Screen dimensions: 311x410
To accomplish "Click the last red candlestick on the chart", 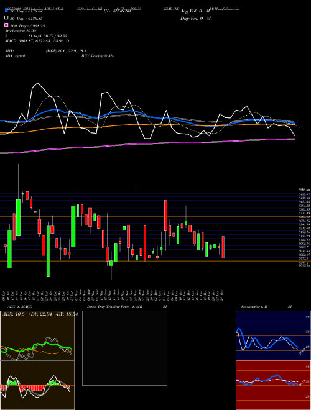I will (x=223, y=247).
